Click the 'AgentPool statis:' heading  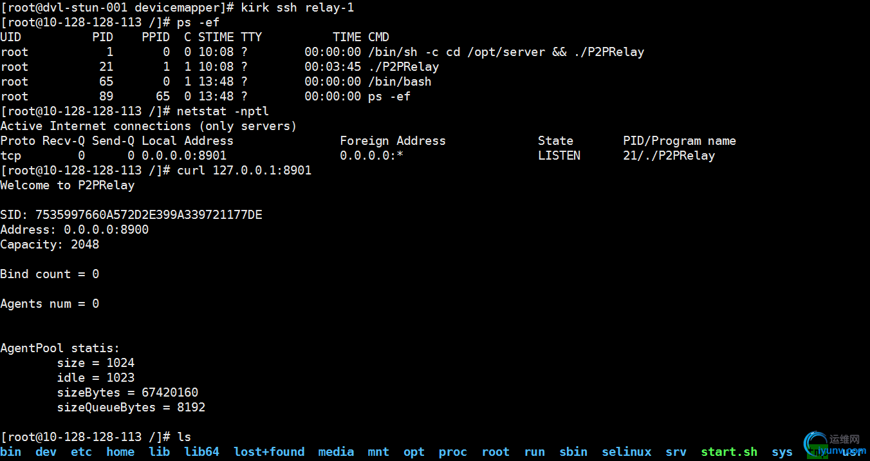pyautogui.click(x=60, y=348)
